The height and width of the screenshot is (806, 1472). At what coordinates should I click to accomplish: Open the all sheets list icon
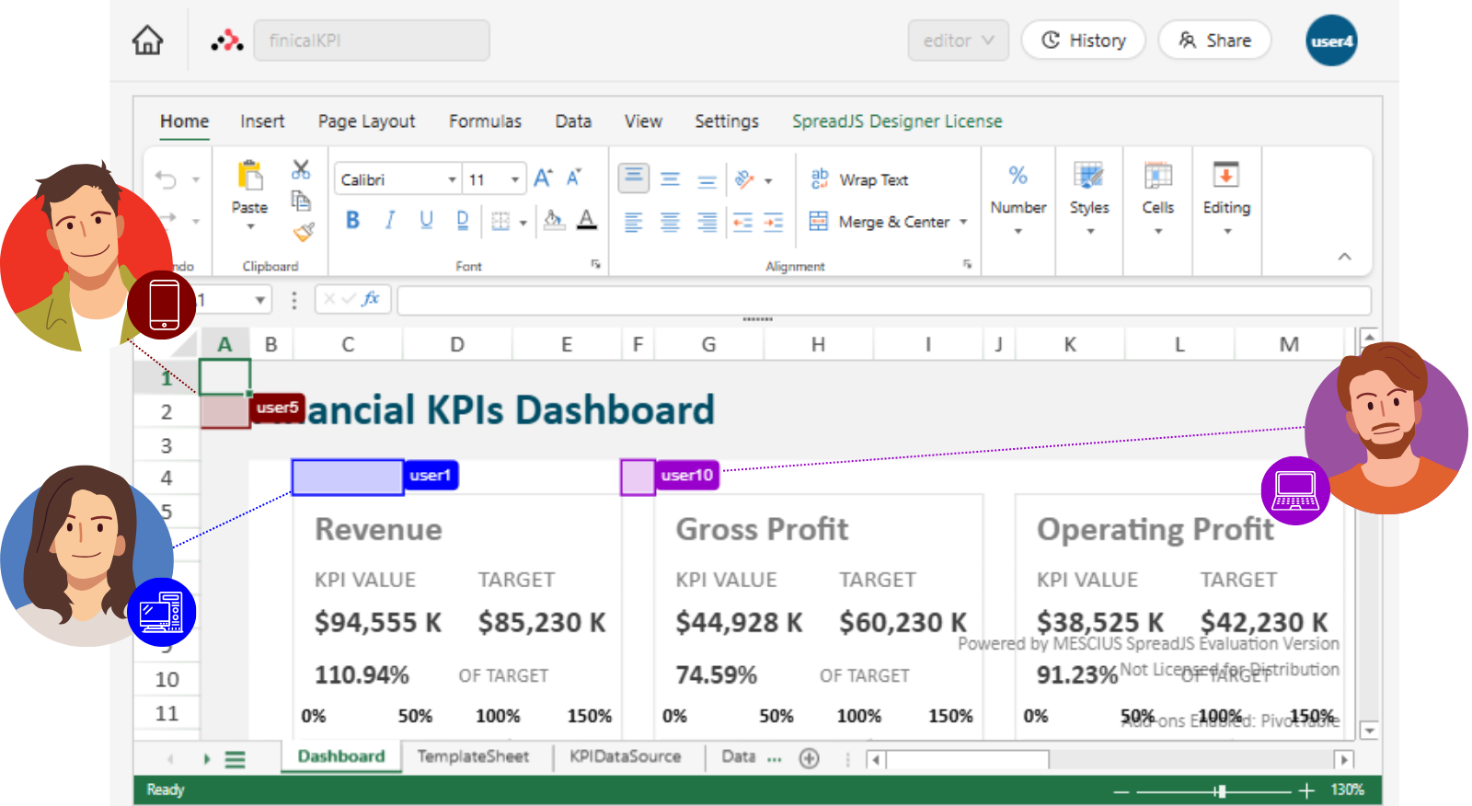(x=236, y=759)
